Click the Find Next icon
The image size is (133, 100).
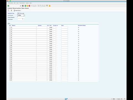click(x=36, y=6)
